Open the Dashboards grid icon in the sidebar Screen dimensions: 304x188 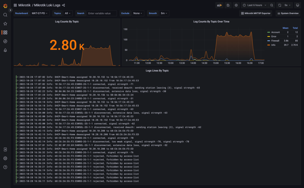click(5, 32)
